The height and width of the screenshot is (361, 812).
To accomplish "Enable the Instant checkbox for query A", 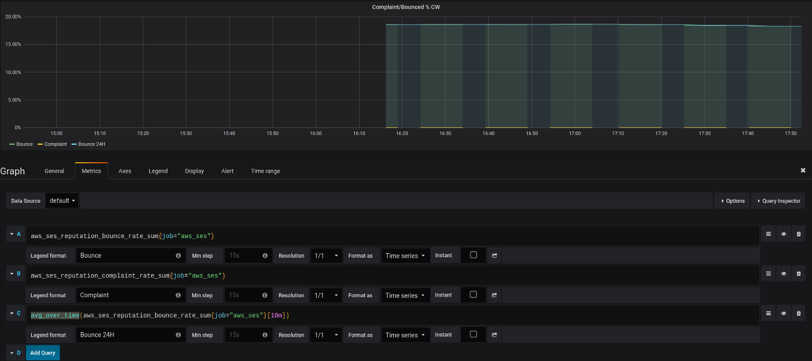I will tap(473, 255).
